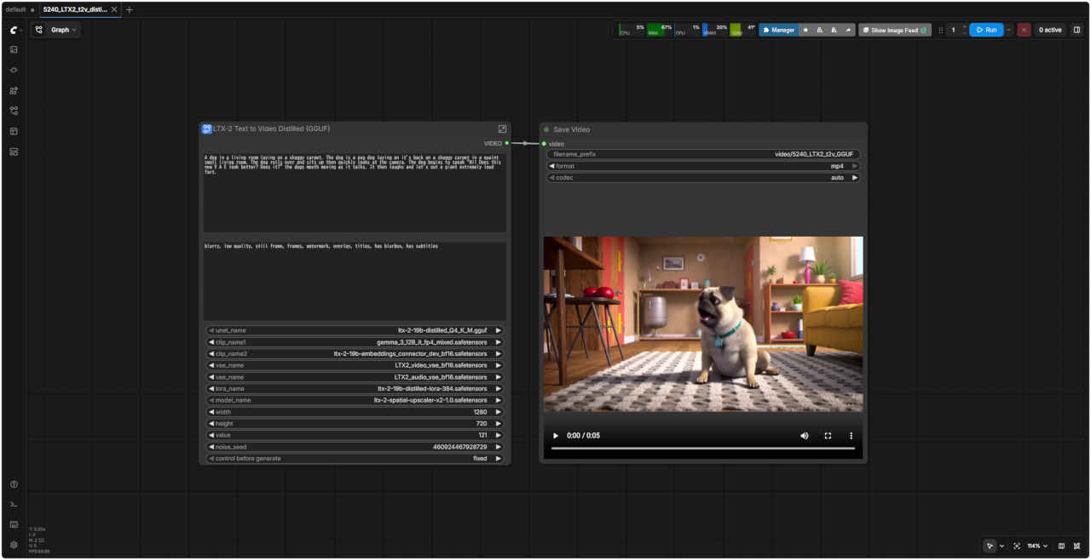This screenshot has width=1091, height=560.
Task: Switch to the default workflow tab
Action: (15, 9)
